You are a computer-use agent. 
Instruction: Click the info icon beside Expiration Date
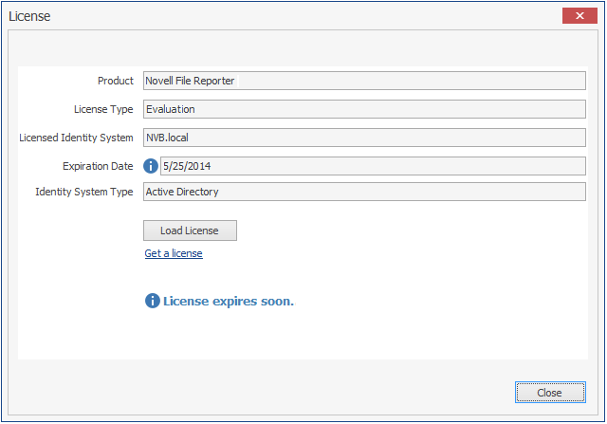click(150, 166)
